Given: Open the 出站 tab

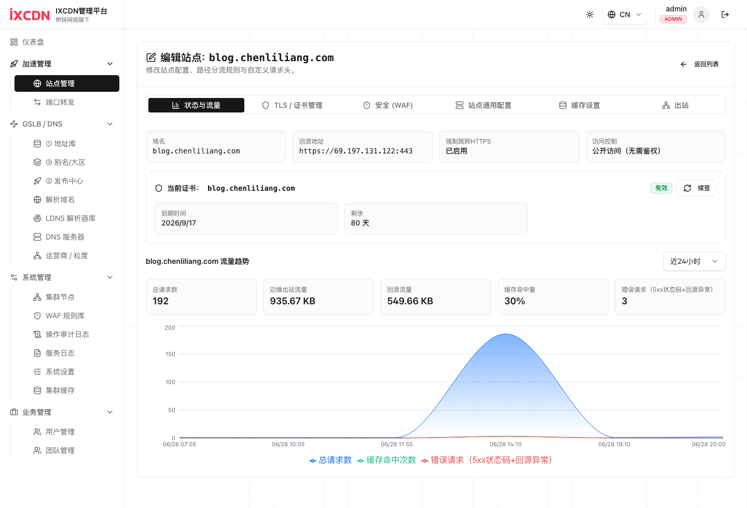Looking at the screenshot, I should pos(675,105).
